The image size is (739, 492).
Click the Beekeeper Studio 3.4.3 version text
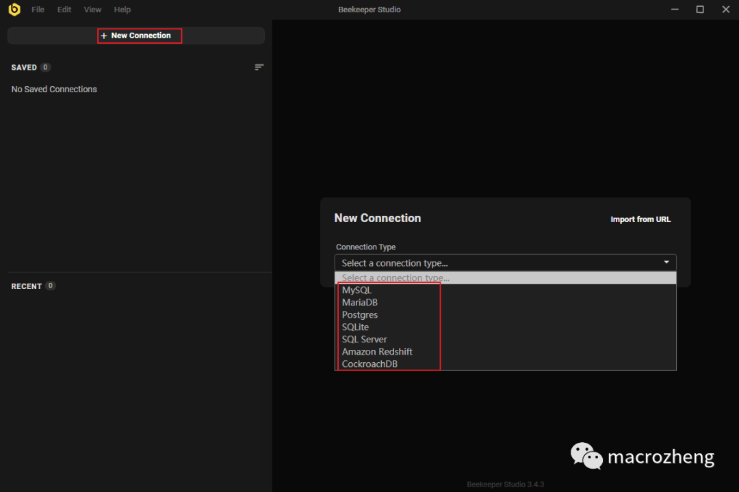505,484
